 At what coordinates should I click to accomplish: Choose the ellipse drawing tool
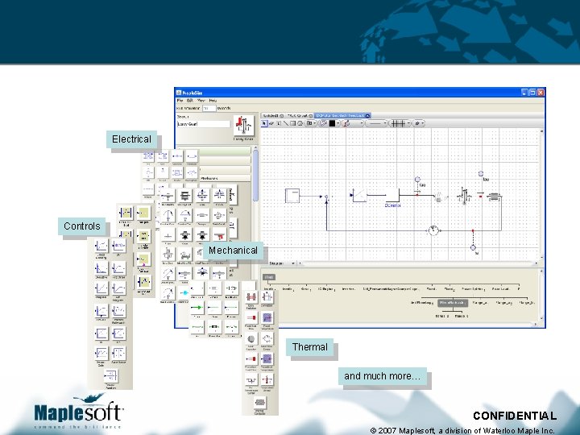[300, 123]
